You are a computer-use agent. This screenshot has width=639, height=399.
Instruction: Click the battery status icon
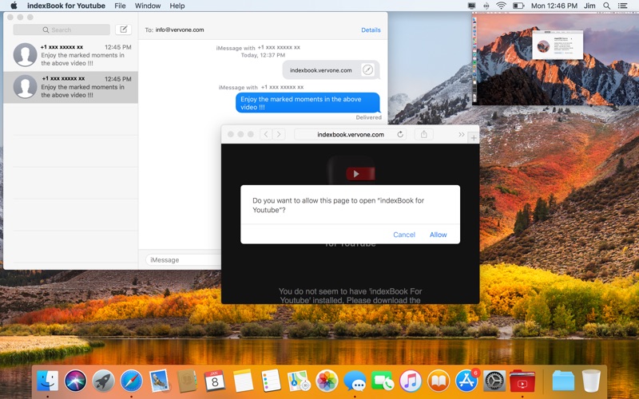(518, 6)
